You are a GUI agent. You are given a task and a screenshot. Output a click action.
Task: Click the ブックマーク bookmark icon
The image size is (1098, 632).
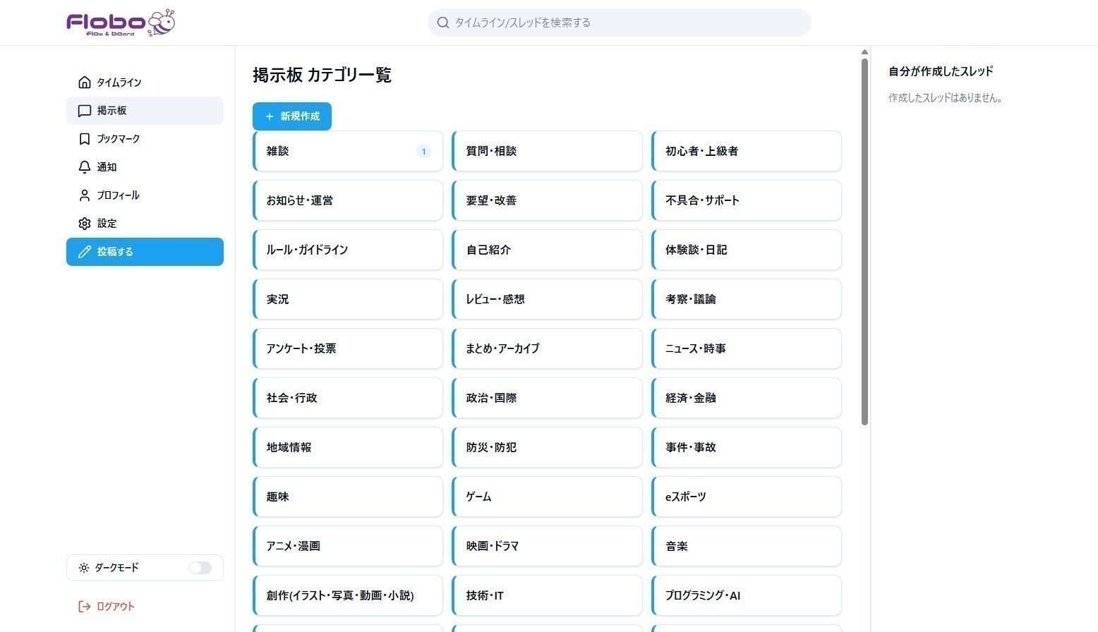(84, 138)
